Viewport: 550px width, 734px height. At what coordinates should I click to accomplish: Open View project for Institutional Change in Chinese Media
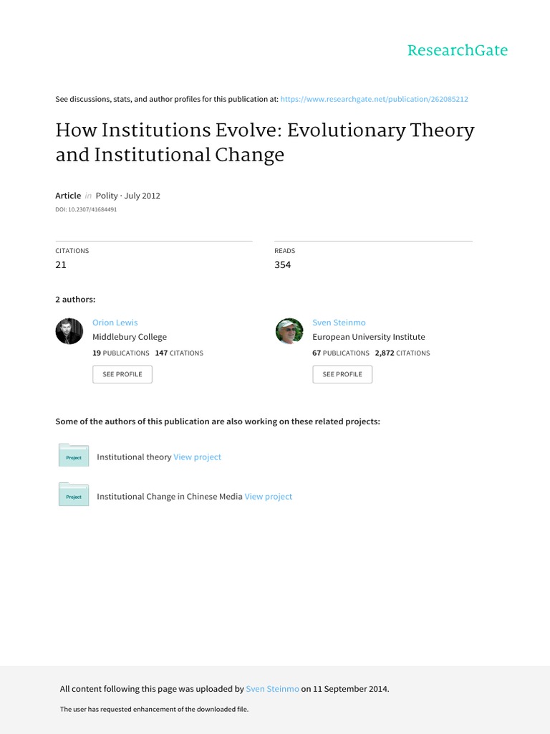pyautogui.click(x=269, y=496)
